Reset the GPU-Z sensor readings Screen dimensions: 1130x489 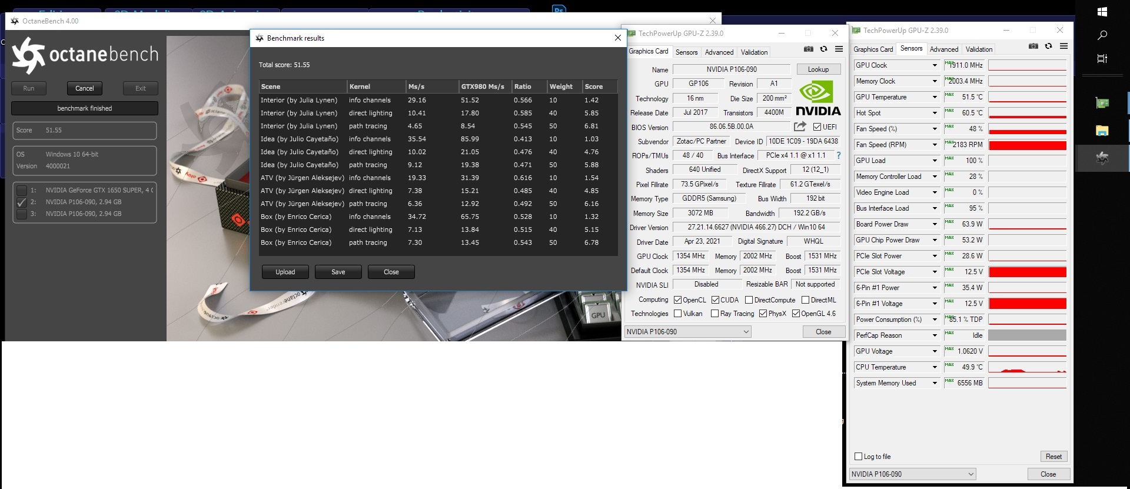(1053, 457)
